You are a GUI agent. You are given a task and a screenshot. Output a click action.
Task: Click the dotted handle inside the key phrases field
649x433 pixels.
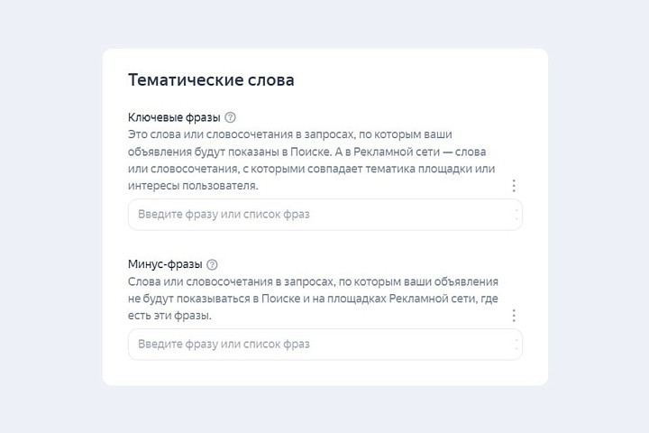click(x=516, y=215)
